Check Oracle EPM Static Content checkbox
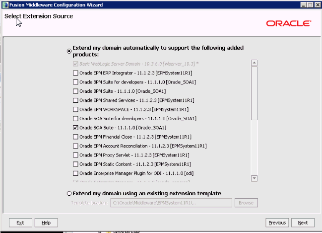This screenshot has height=233, width=322. (x=75, y=164)
